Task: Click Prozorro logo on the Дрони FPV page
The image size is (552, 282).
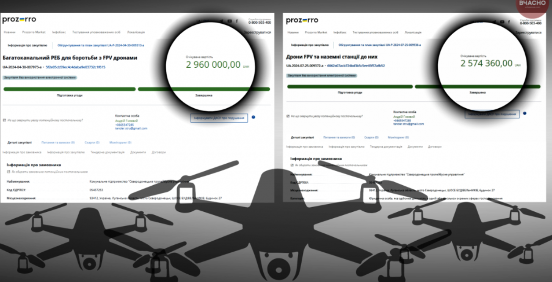Action: point(302,20)
